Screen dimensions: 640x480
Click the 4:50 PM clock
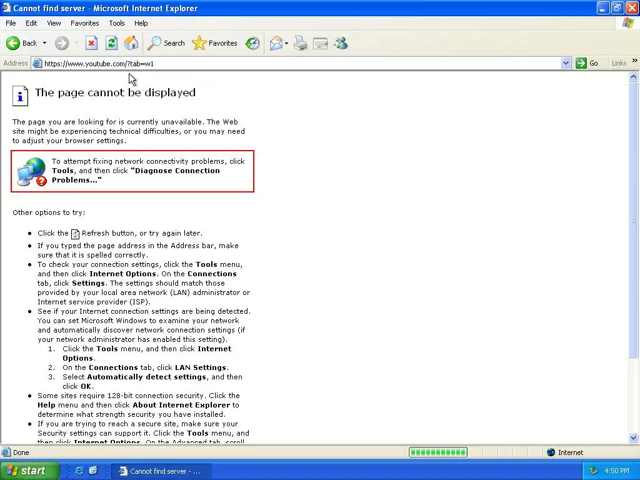[x=617, y=471]
